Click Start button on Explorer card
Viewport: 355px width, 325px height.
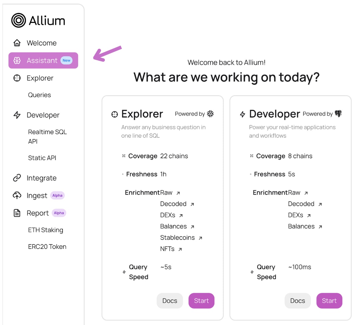(201, 300)
